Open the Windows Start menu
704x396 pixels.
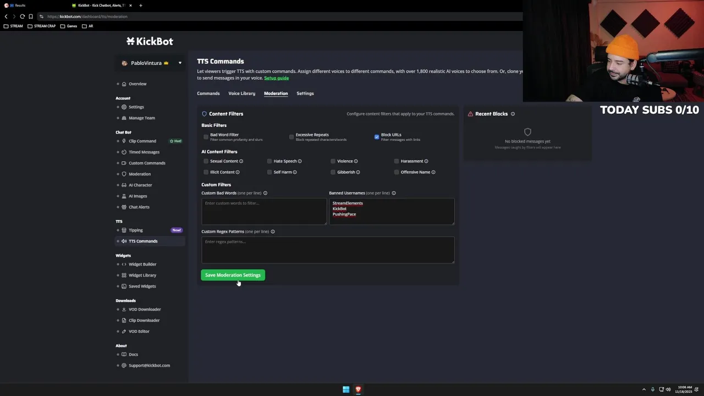click(x=346, y=389)
